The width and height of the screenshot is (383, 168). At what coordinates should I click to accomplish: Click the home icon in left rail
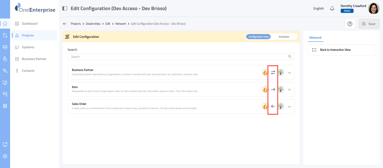(x=5, y=24)
